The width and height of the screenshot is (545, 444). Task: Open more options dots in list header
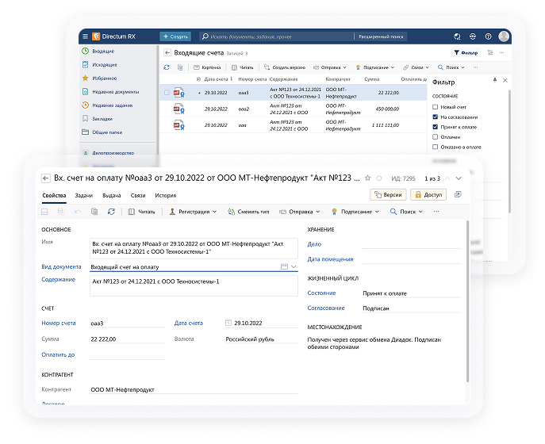pyautogui.click(x=501, y=53)
